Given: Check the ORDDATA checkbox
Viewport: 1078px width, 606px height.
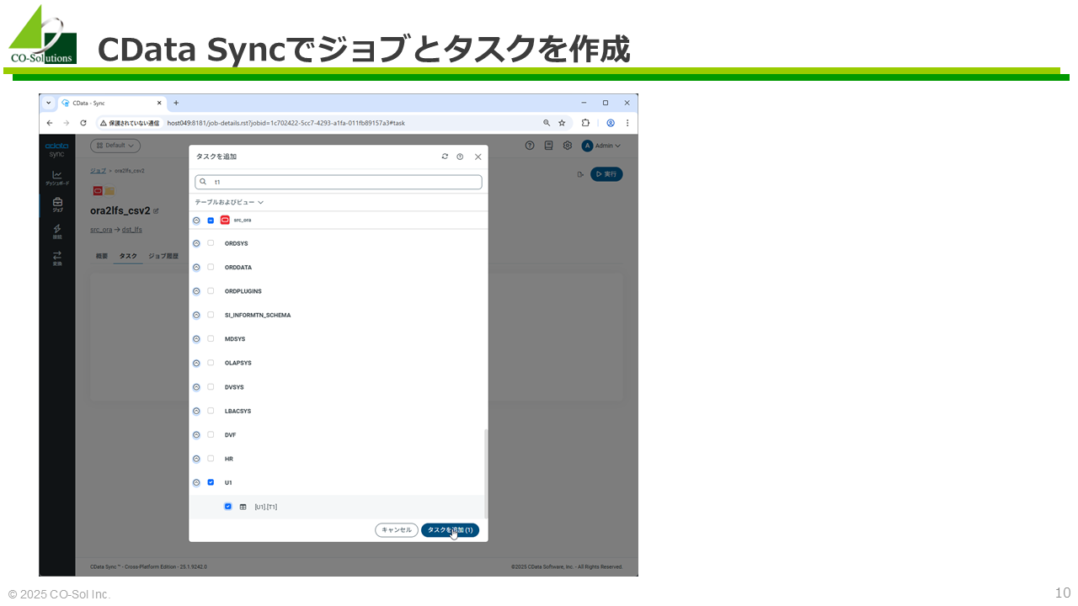Looking at the screenshot, I should pos(211,267).
